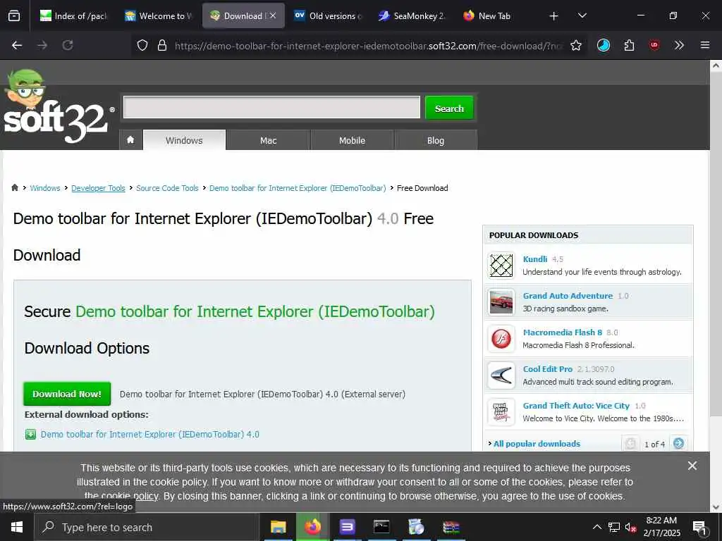The image size is (722, 541).
Task: Click the Firefox View icon in tab bar
Action: click(x=14, y=16)
